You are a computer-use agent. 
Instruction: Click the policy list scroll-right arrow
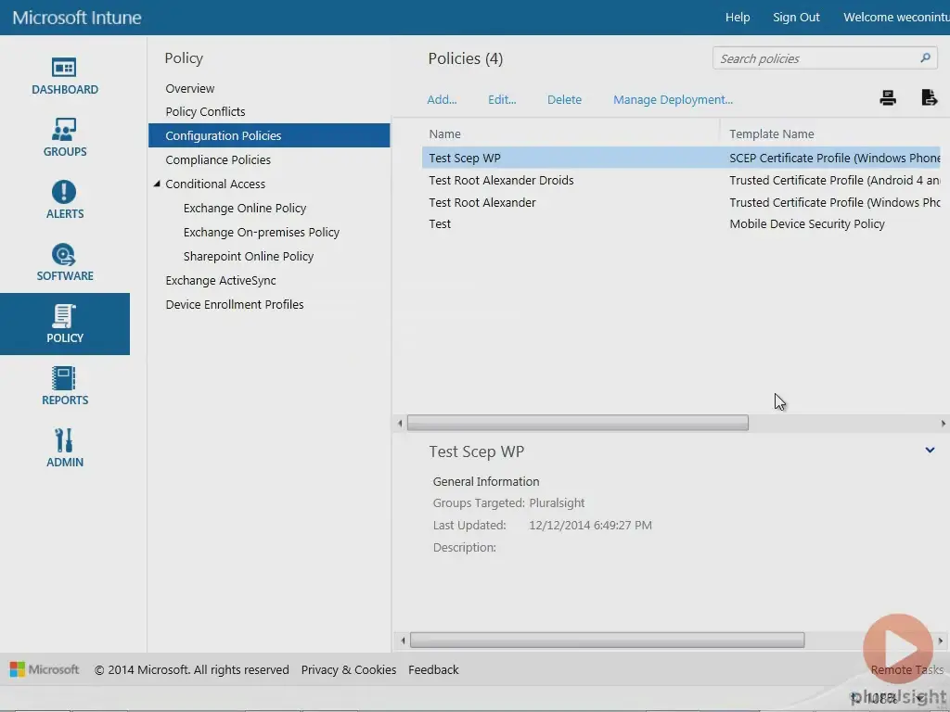(943, 423)
